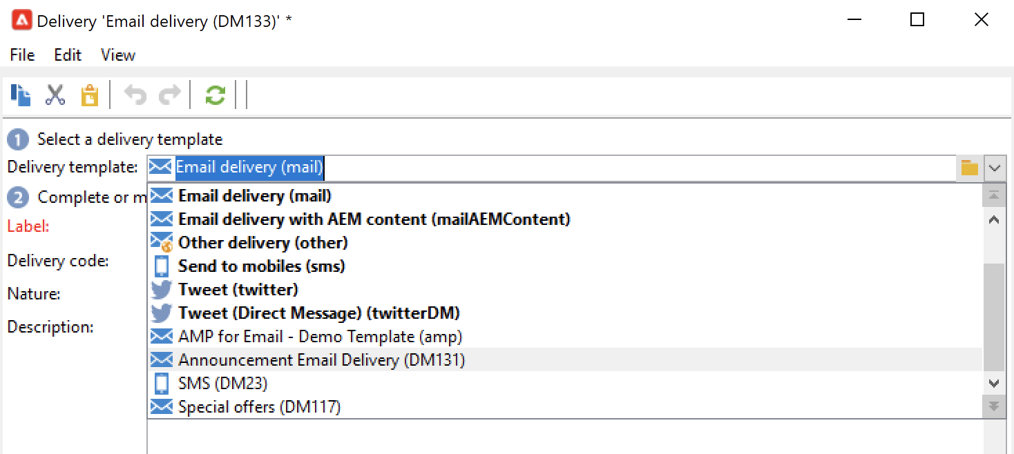The height and width of the screenshot is (454, 1014).
Task: Click the Undo arrow icon
Action: click(x=135, y=95)
